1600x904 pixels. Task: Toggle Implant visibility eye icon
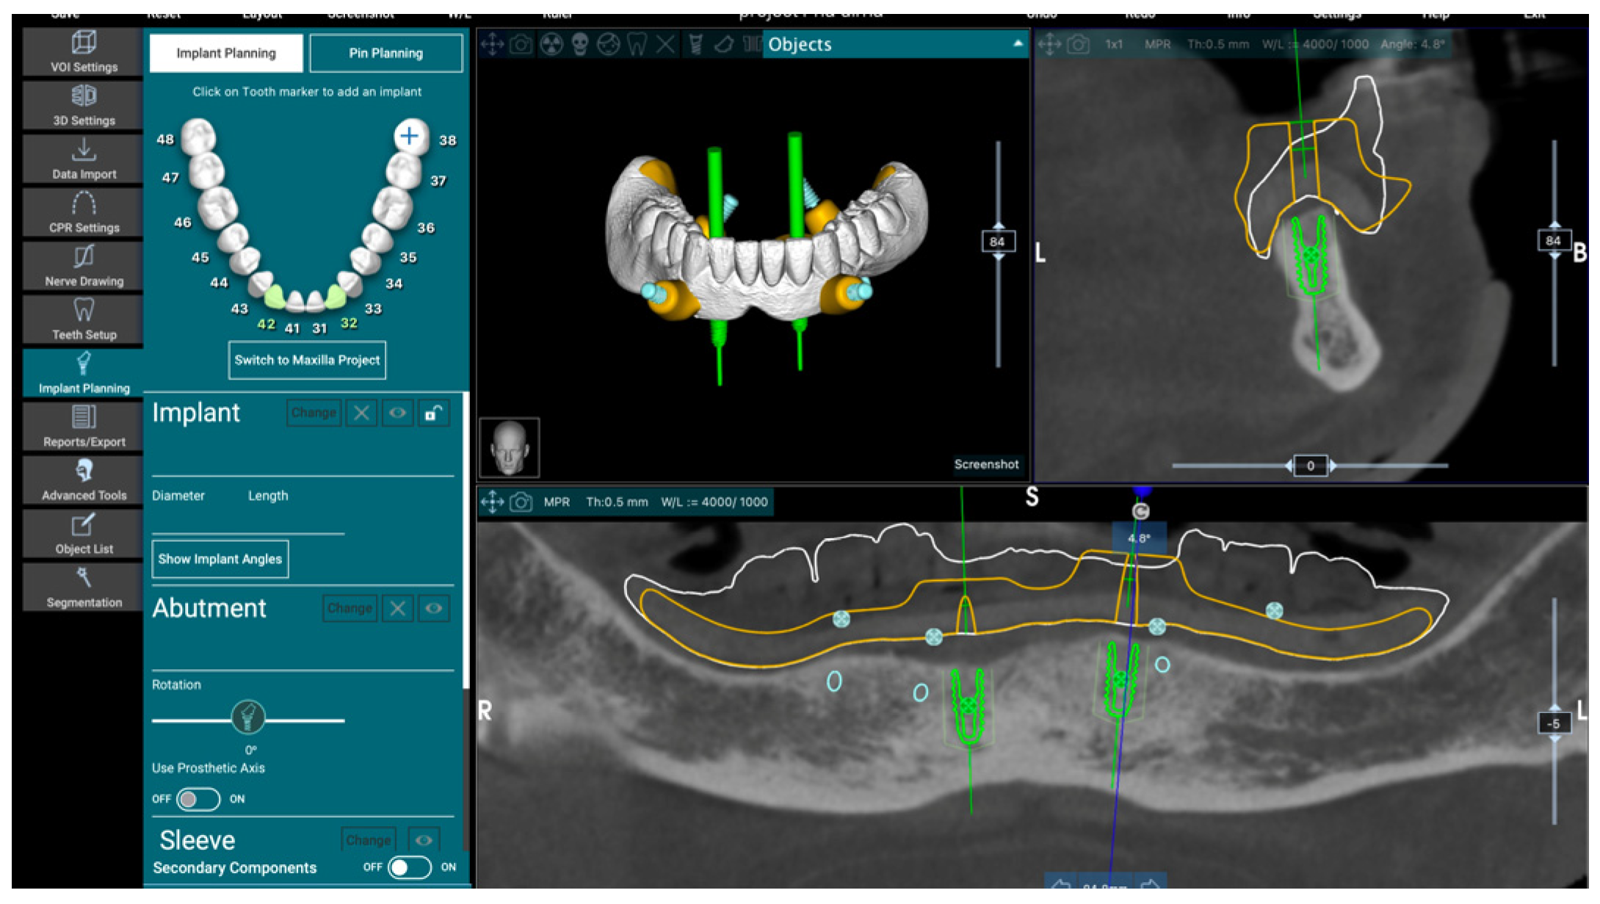pos(397,413)
